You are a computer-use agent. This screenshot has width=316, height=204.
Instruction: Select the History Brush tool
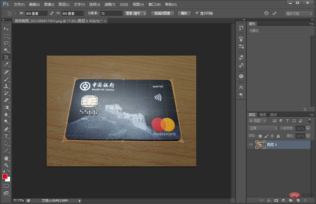pos(6,93)
